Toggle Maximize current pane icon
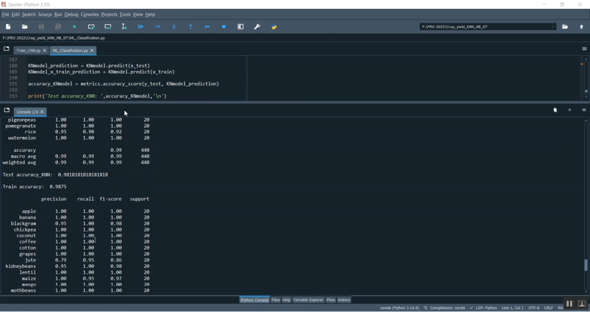Viewport: 590px width, 312px height. [x=241, y=27]
